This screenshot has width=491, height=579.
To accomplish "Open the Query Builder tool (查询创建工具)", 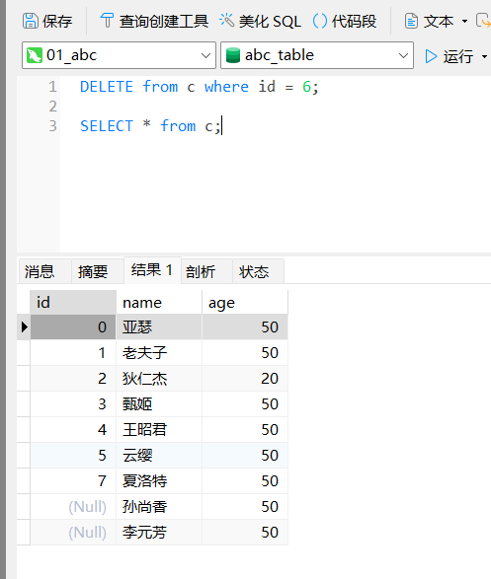I will pyautogui.click(x=154, y=21).
